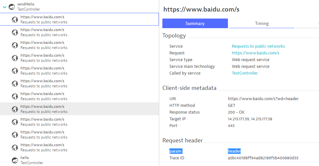
Task: Click the globe icon of the second baidu request
Action: [15, 32]
